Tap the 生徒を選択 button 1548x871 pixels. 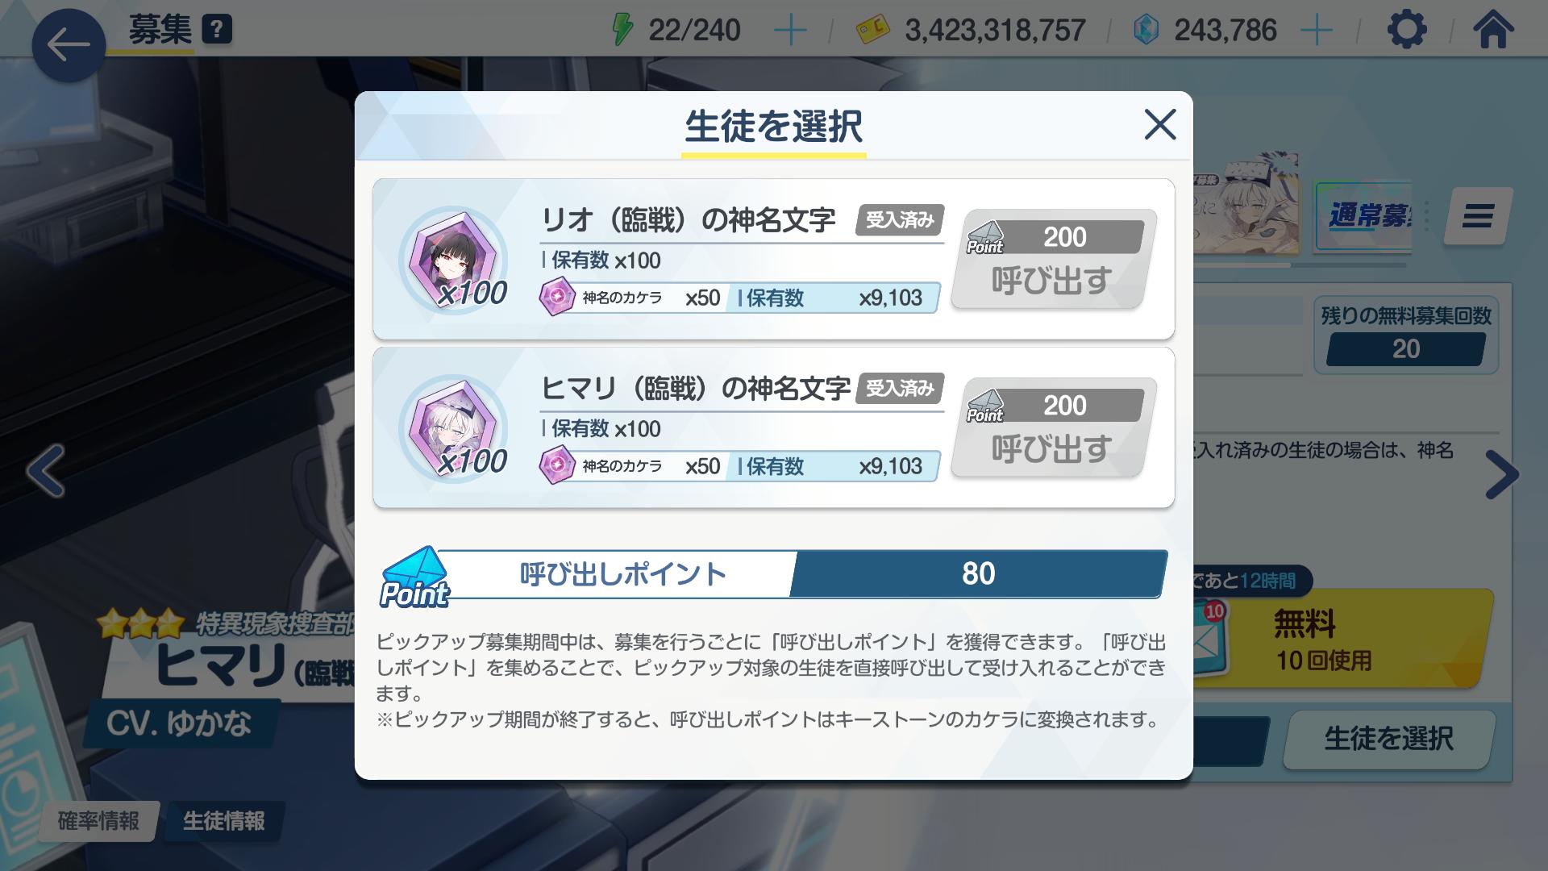[x=1388, y=739]
